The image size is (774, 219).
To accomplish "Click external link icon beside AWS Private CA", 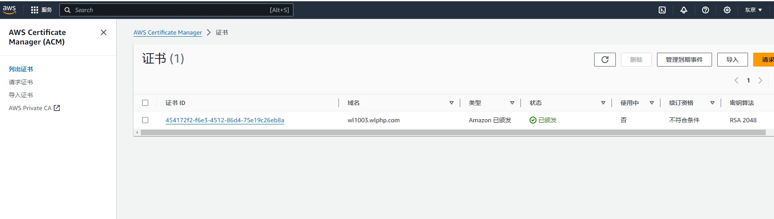I will point(57,108).
